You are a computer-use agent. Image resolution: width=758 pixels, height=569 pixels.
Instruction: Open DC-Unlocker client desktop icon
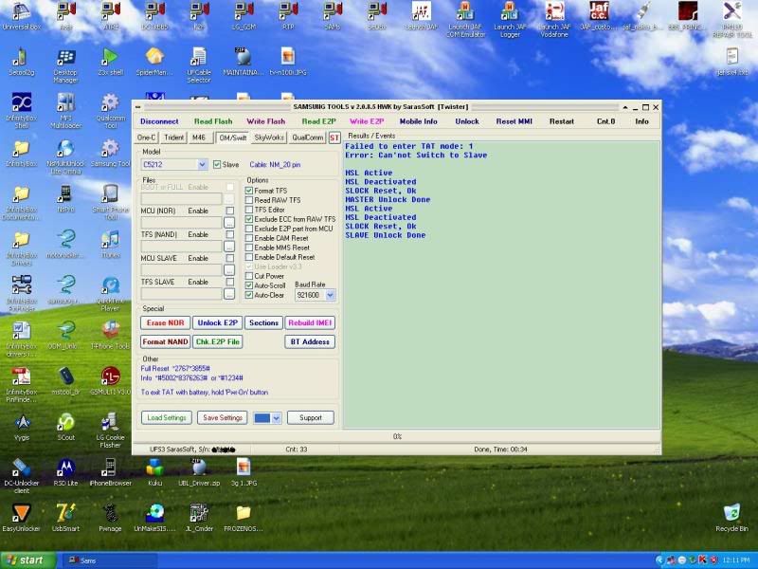coord(21,475)
